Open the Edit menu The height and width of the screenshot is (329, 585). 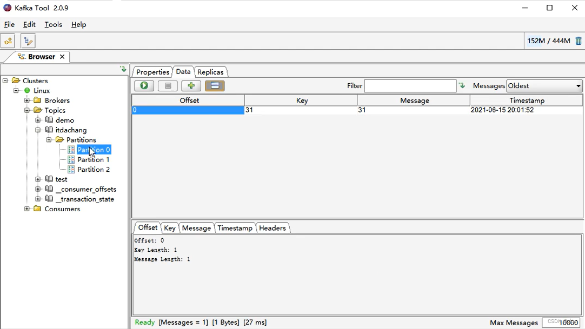coord(29,25)
